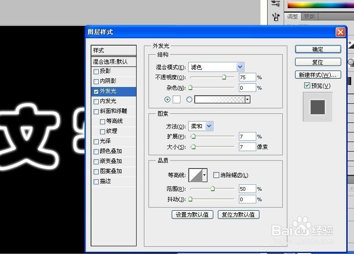The image size is (354, 254).
Task: Select the solid color glow radio button
Action: pos(167,99)
